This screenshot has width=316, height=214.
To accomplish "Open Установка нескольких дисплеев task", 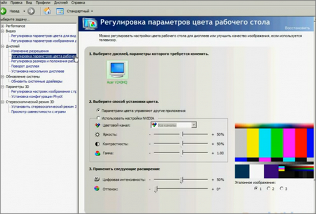I will pyautogui.click(x=38, y=71).
